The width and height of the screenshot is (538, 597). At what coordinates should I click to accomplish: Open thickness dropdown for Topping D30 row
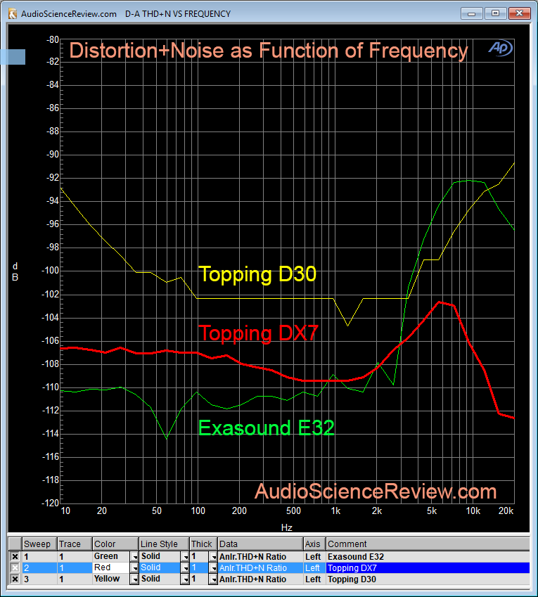coord(213,579)
